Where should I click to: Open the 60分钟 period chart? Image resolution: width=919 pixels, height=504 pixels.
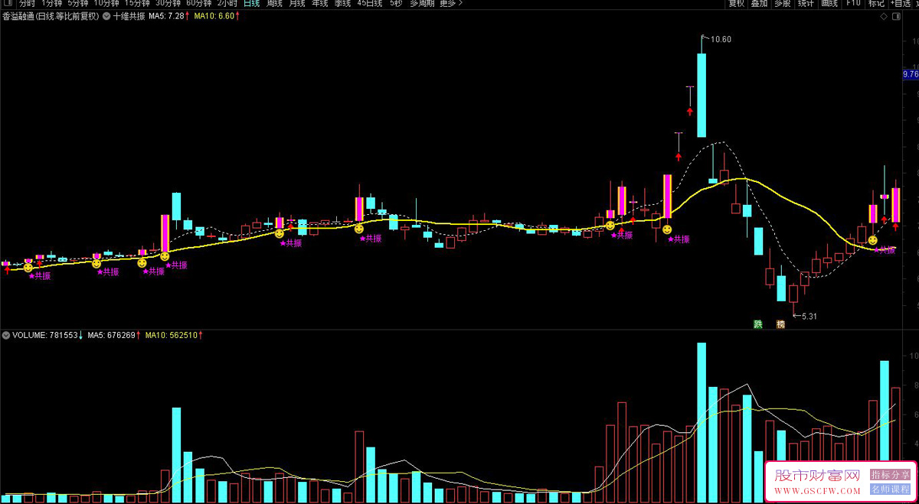[198, 3]
